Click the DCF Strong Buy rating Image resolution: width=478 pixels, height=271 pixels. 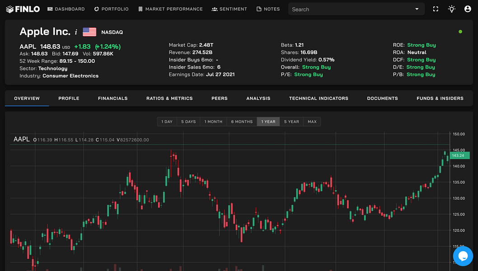pyautogui.click(x=421, y=60)
